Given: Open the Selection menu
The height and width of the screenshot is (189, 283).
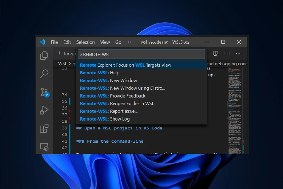Looking at the screenshot, I should coord(85,42).
